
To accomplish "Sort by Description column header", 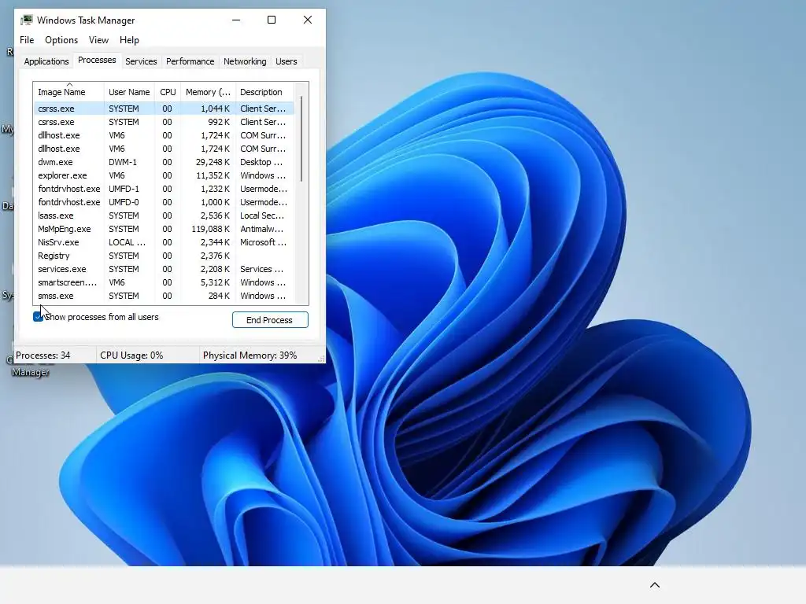I will tap(264, 92).
